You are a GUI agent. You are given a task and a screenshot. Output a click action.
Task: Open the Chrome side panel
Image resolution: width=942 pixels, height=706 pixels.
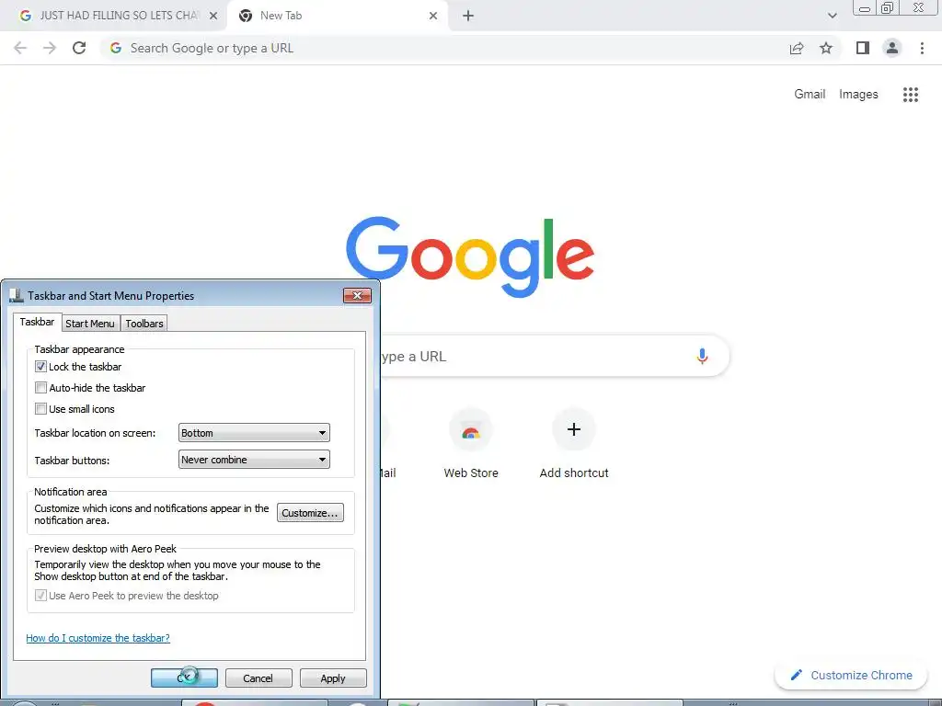click(x=863, y=48)
